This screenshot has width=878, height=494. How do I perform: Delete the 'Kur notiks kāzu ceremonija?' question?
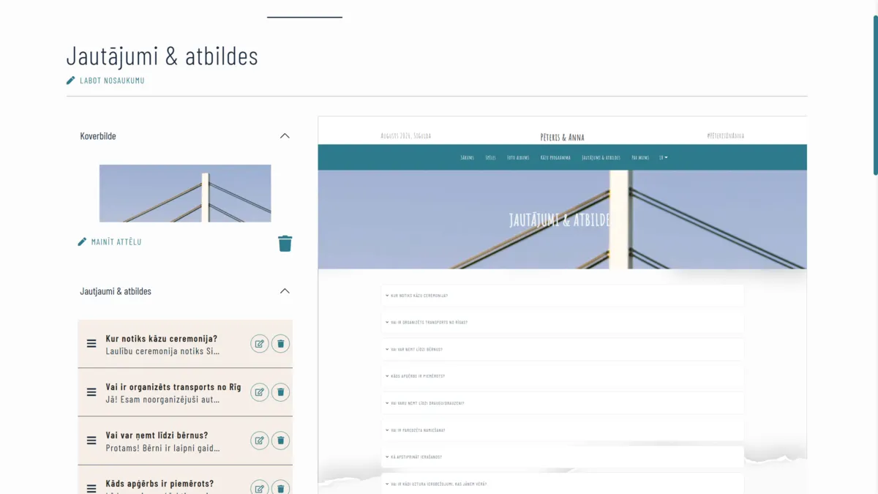click(280, 344)
